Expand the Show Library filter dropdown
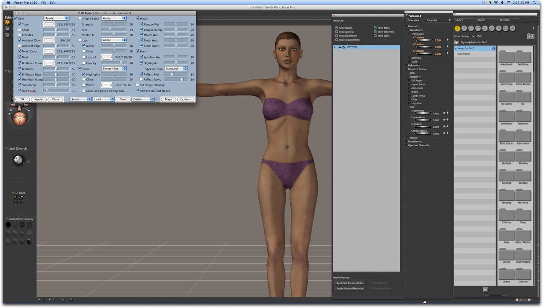Image resolution: width=543 pixels, height=308 pixels. 473,36
